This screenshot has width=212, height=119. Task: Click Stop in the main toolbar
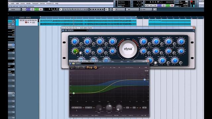[x=32, y=10]
